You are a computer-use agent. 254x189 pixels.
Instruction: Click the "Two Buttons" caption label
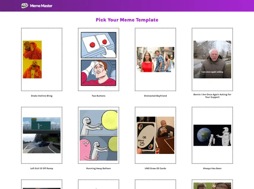pos(99,96)
